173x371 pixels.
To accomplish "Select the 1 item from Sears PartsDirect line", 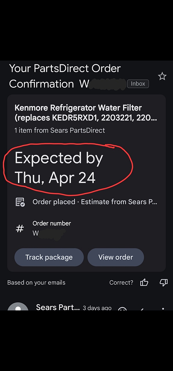I will [x=60, y=130].
